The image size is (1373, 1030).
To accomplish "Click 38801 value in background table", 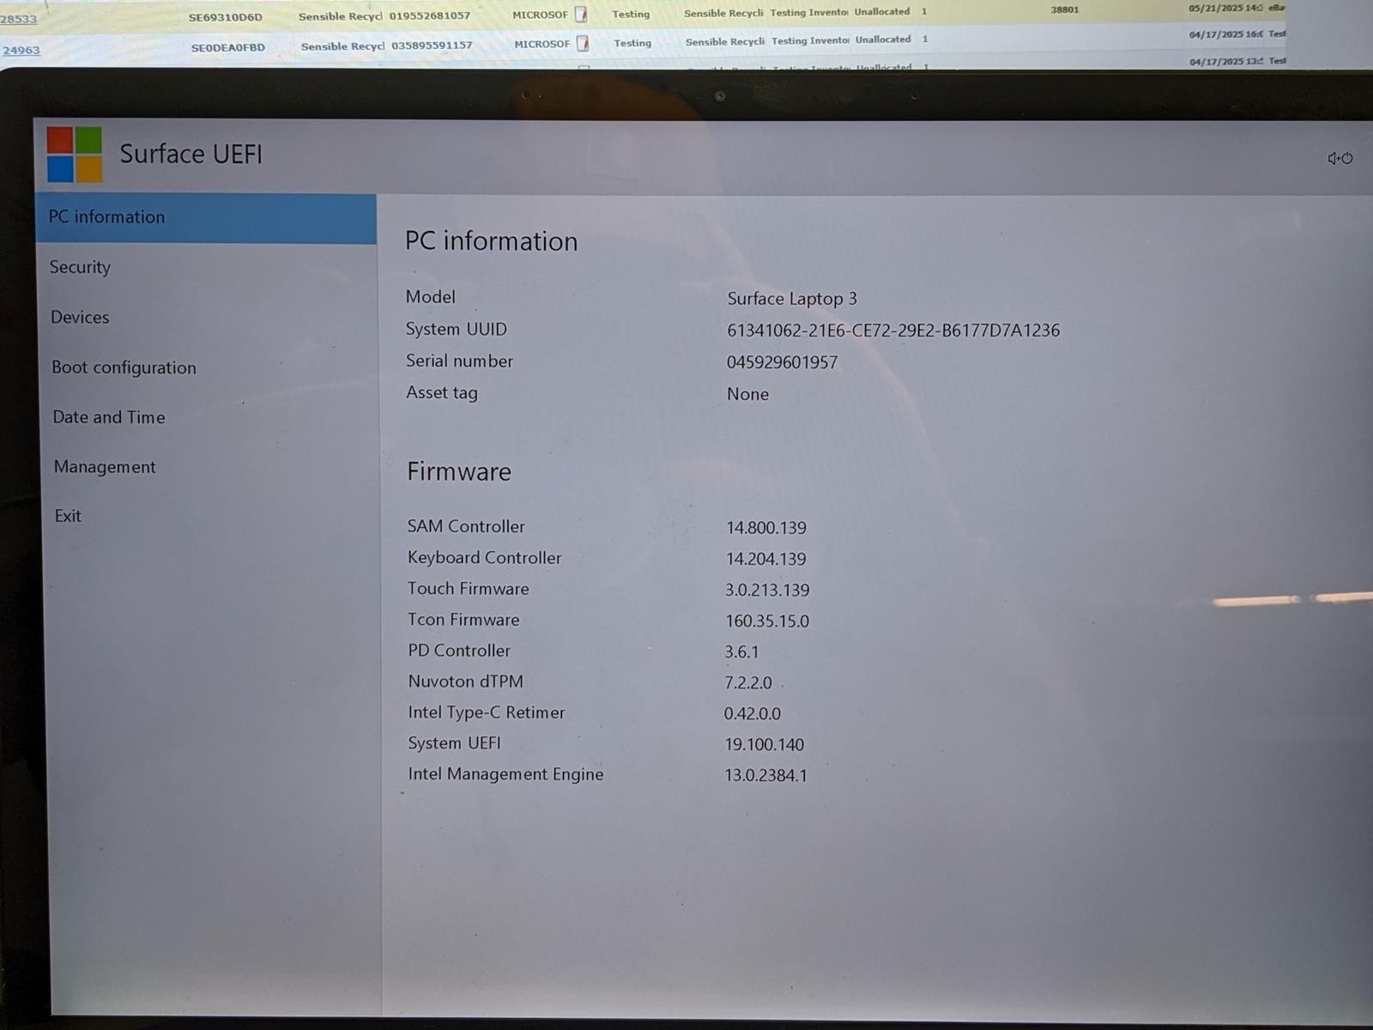I will [x=1065, y=9].
